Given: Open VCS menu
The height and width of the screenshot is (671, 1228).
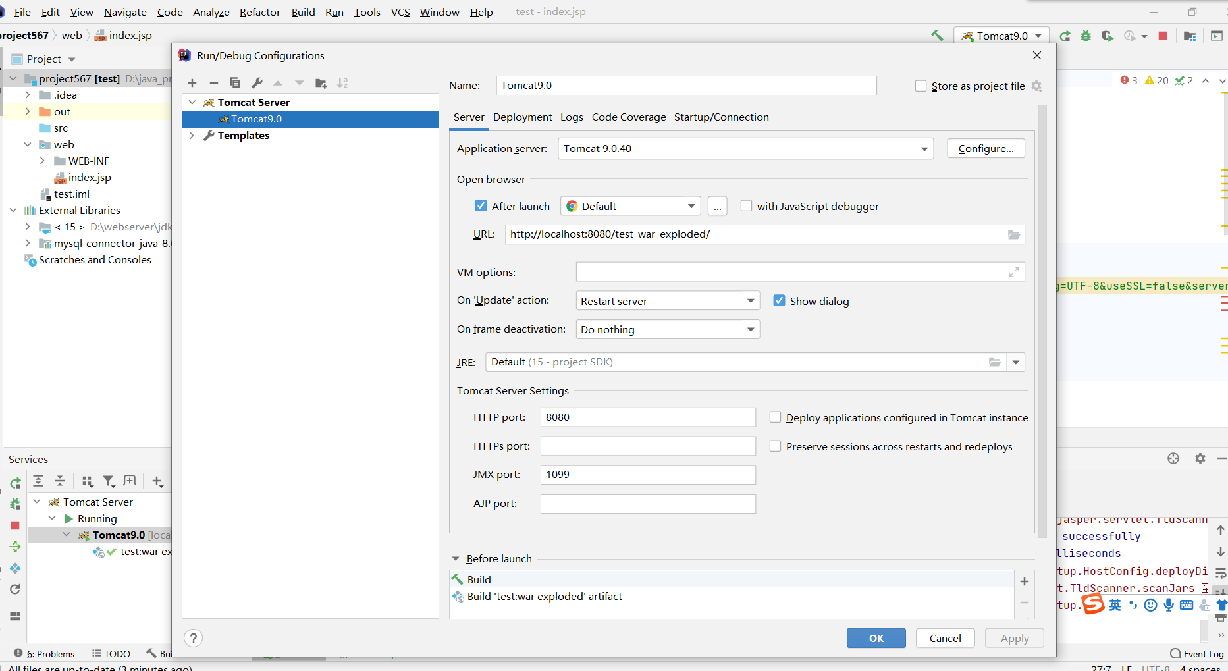Looking at the screenshot, I should pos(400,12).
